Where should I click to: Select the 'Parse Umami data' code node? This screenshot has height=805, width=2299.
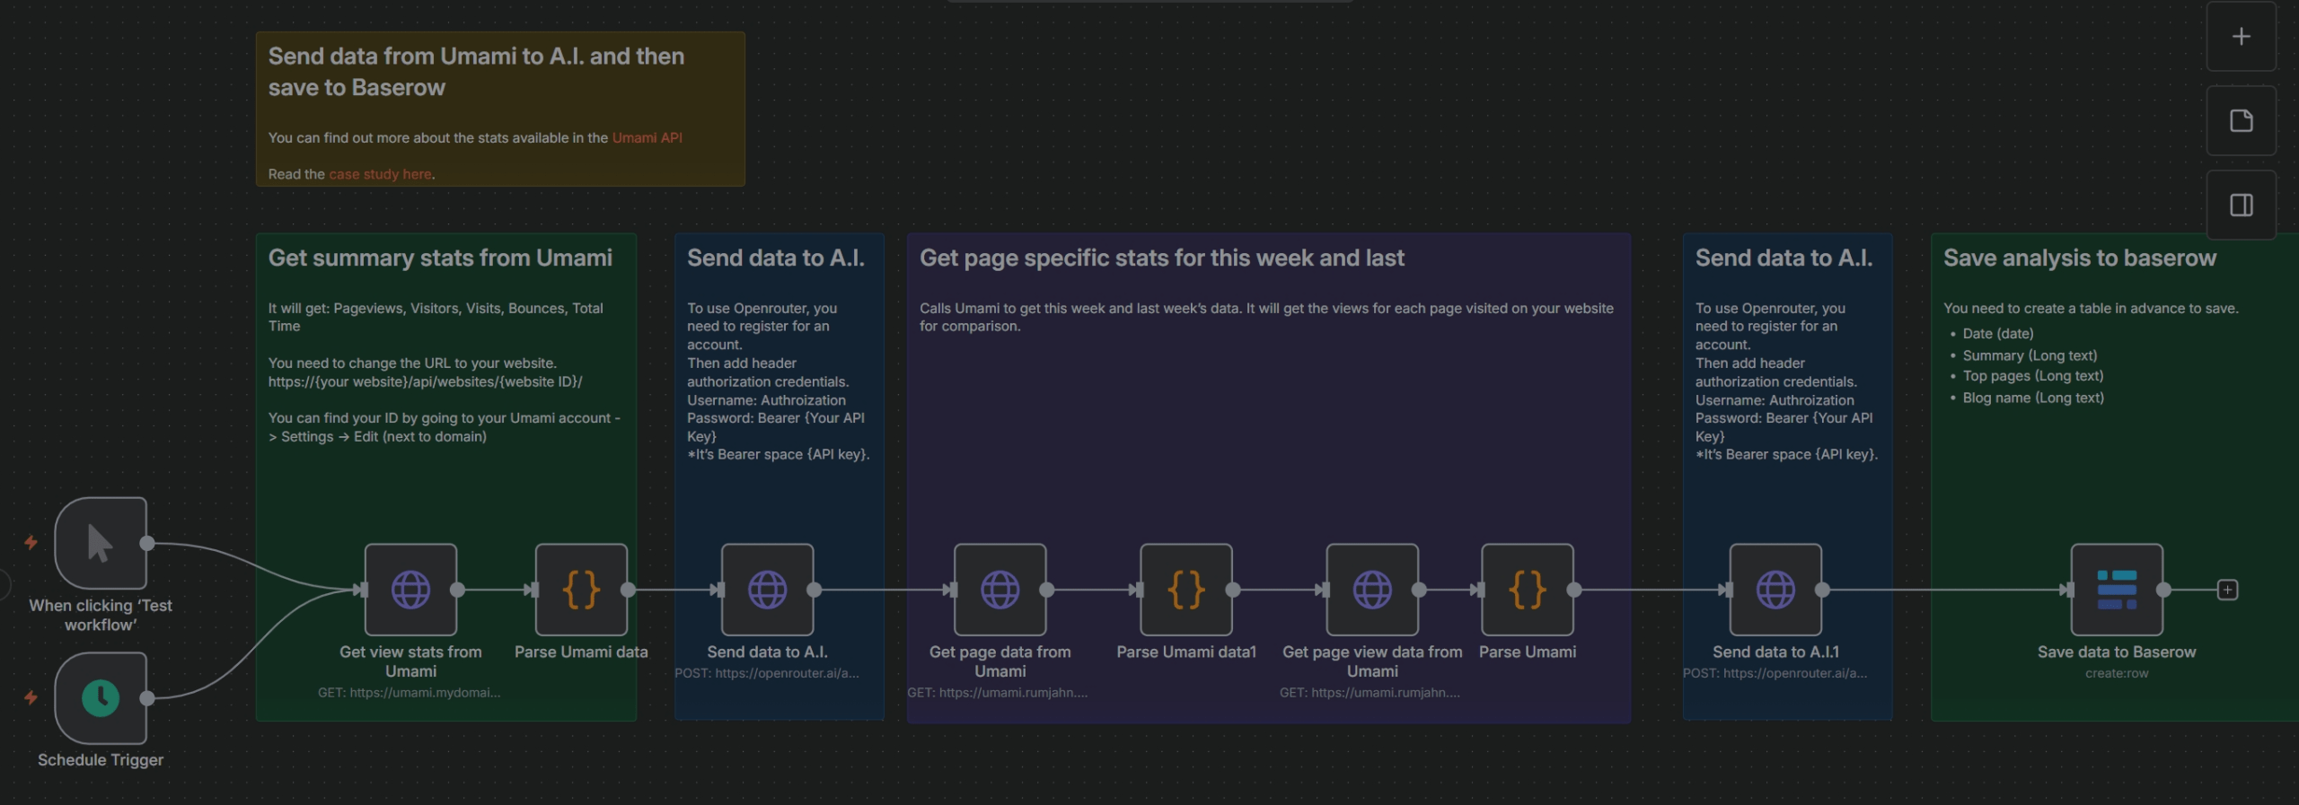581,590
